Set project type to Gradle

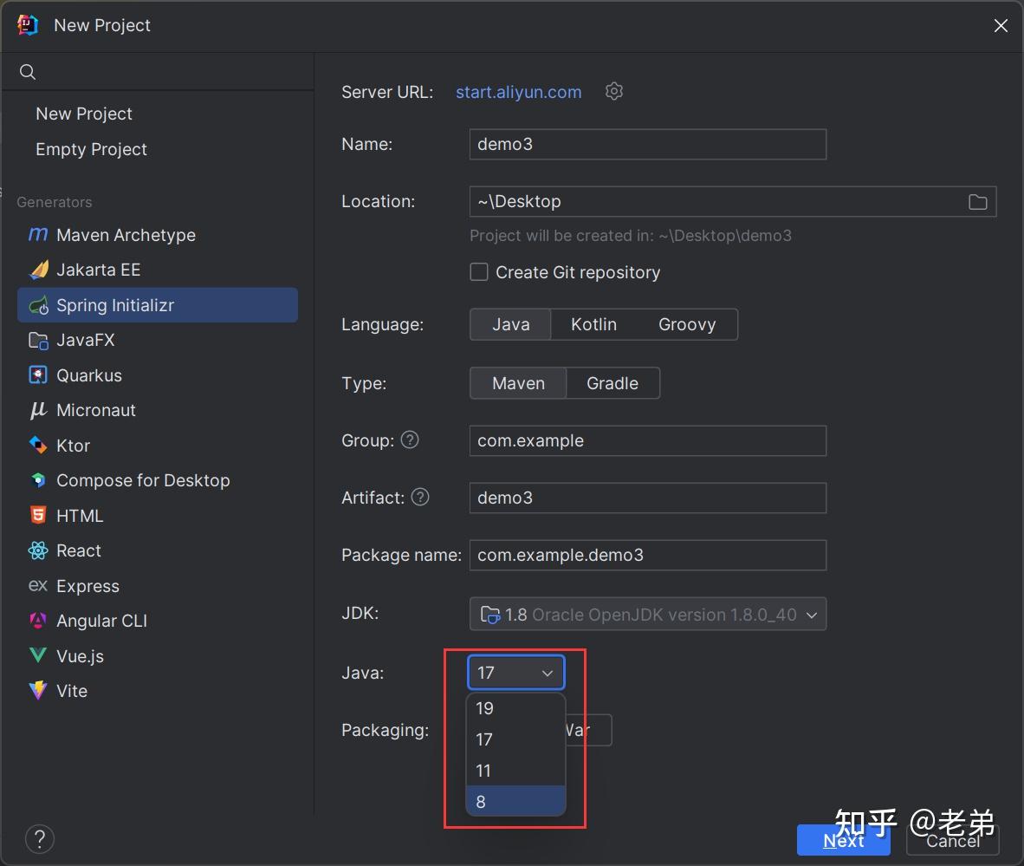tap(612, 383)
